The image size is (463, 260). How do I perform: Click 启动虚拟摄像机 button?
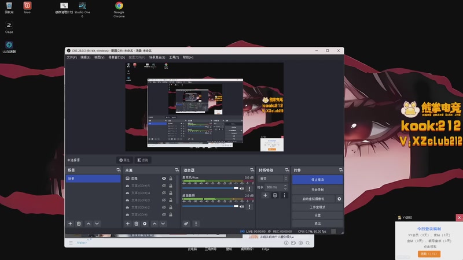point(314,199)
